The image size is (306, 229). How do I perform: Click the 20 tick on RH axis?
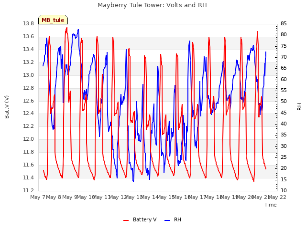[x=284, y=168]
